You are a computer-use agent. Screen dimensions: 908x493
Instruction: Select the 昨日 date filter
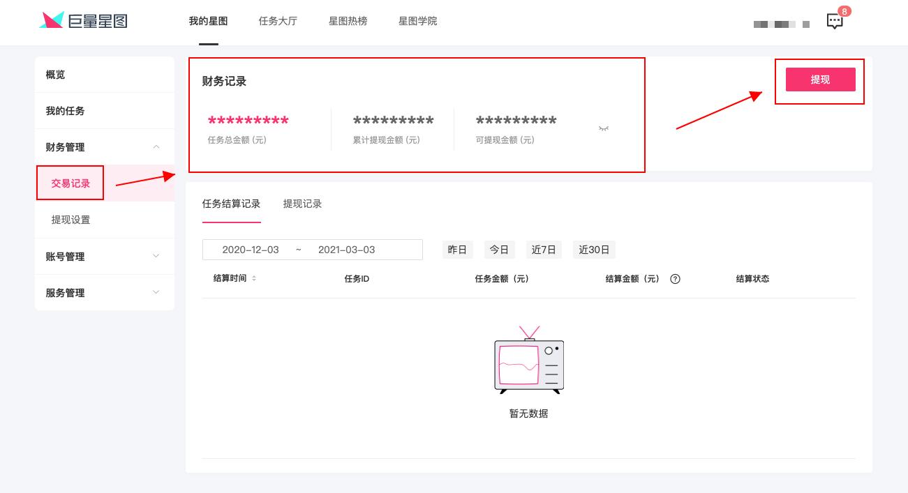(x=457, y=249)
